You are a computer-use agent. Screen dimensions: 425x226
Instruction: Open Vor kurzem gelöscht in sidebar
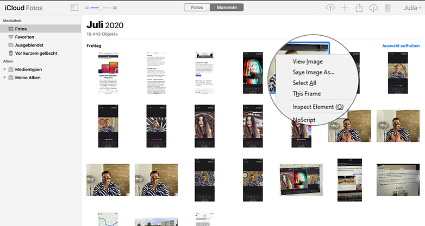36,53
